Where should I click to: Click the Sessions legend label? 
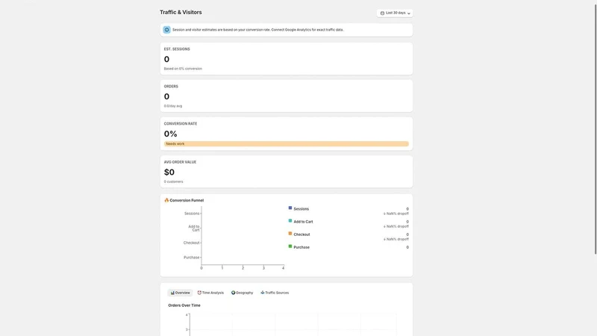tap(301, 209)
